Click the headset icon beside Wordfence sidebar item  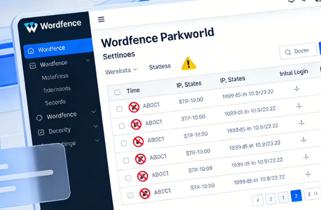tap(39, 118)
